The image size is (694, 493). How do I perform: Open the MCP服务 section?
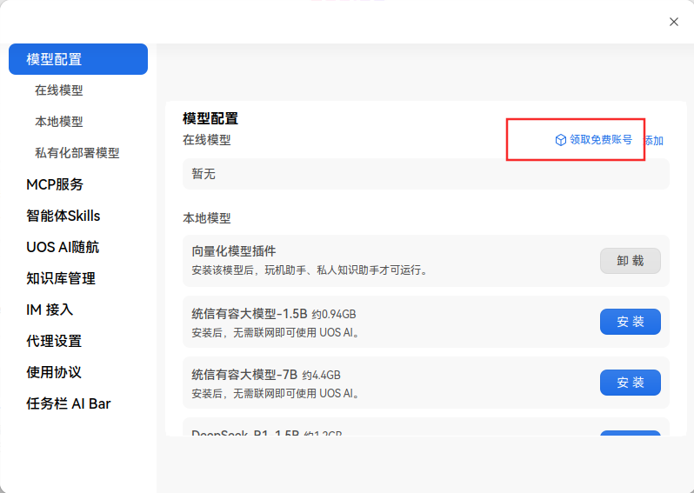click(x=55, y=184)
